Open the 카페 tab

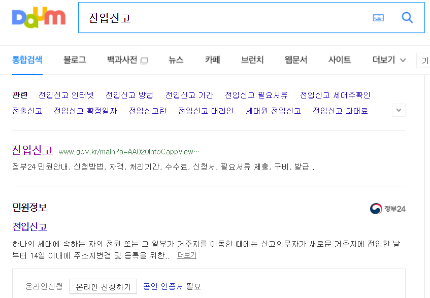click(x=213, y=60)
